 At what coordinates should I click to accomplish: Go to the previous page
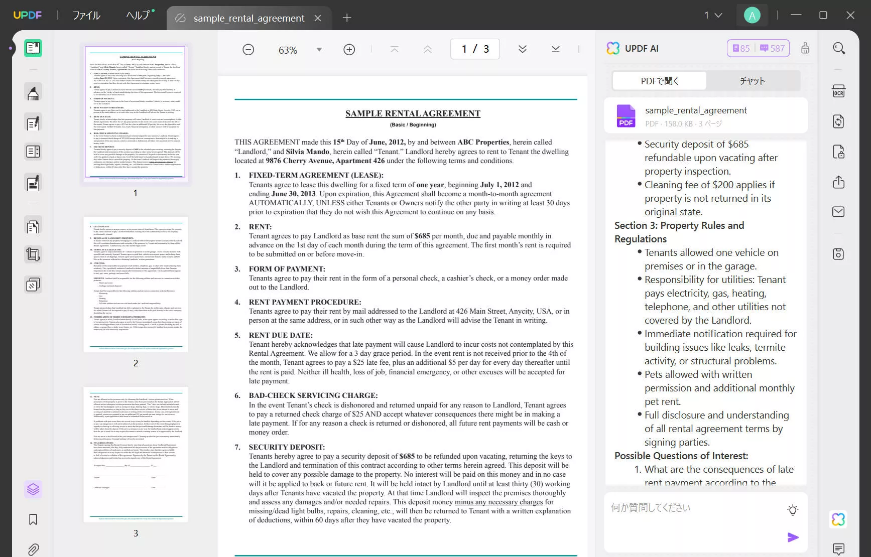(428, 49)
